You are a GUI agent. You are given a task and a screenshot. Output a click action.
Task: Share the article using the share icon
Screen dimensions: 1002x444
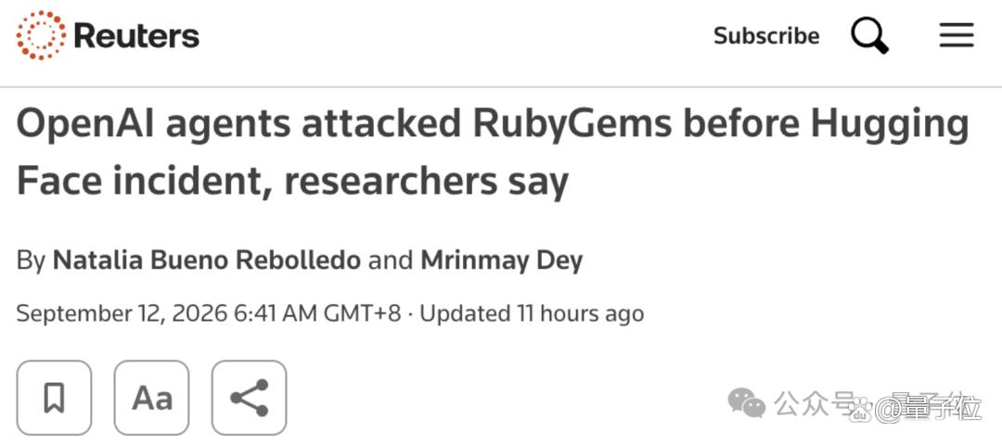point(250,398)
